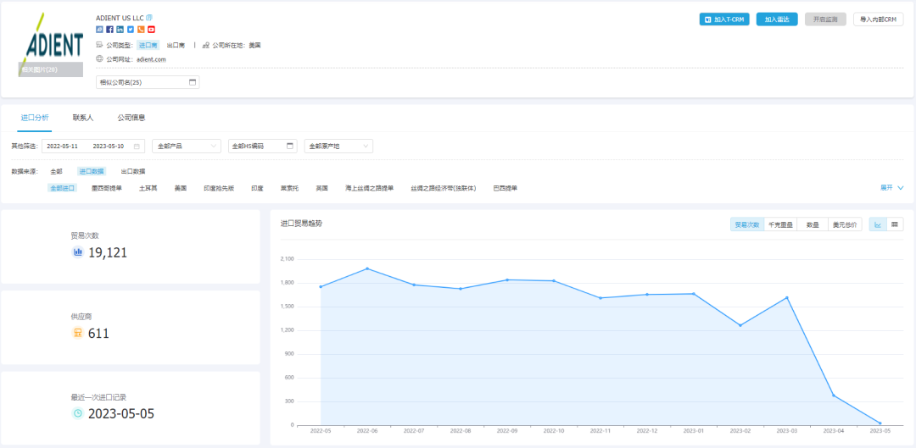This screenshot has height=448, width=916.
Task: Click the 相似公司名(25) field
Action: (x=148, y=82)
